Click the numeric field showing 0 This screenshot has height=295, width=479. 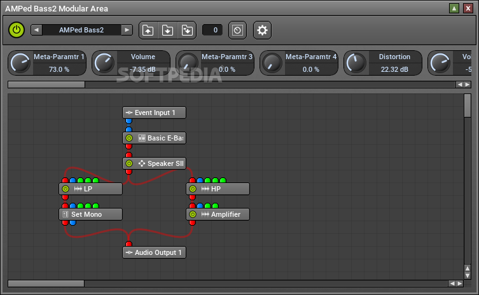(x=212, y=30)
